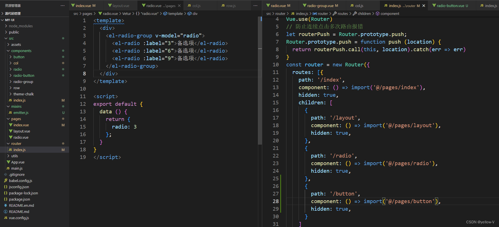Close the radio.vue ...\pages tab

coord(179,6)
